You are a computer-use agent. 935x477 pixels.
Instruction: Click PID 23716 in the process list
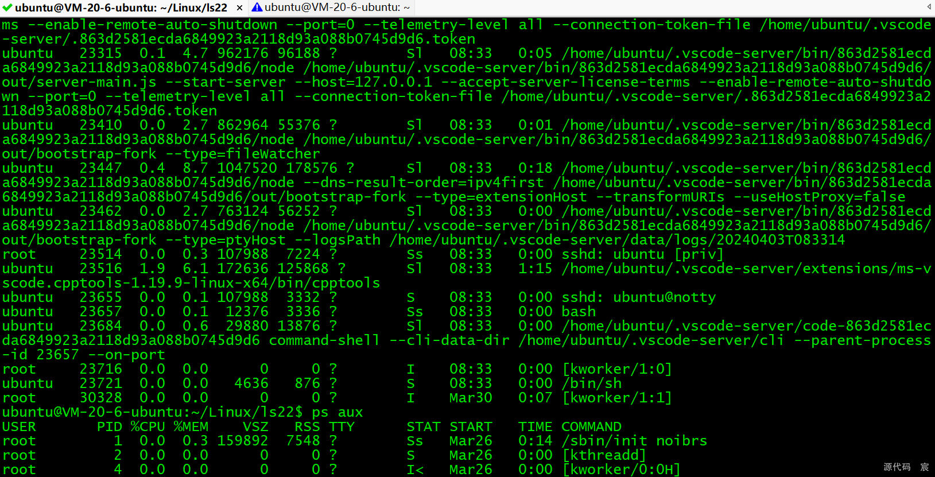(100, 369)
